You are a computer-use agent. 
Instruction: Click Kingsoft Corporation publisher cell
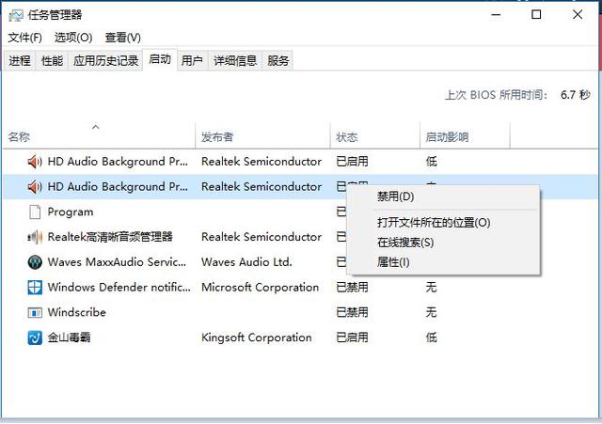coord(257,338)
